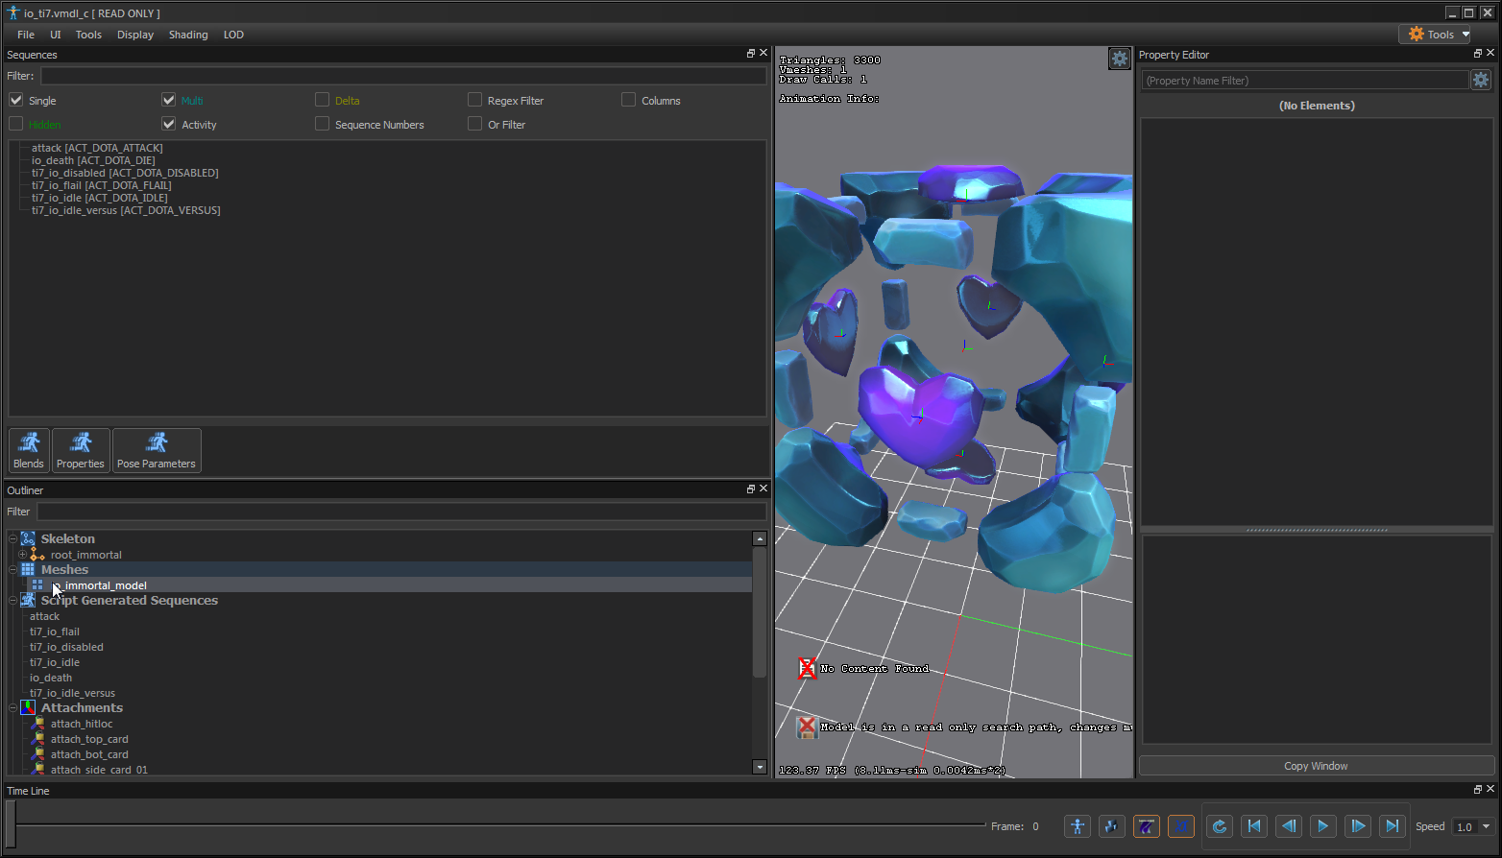Image resolution: width=1502 pixels, height=858 pixels.
Task: Play the animation
Action: click(x=1323, y=826)
